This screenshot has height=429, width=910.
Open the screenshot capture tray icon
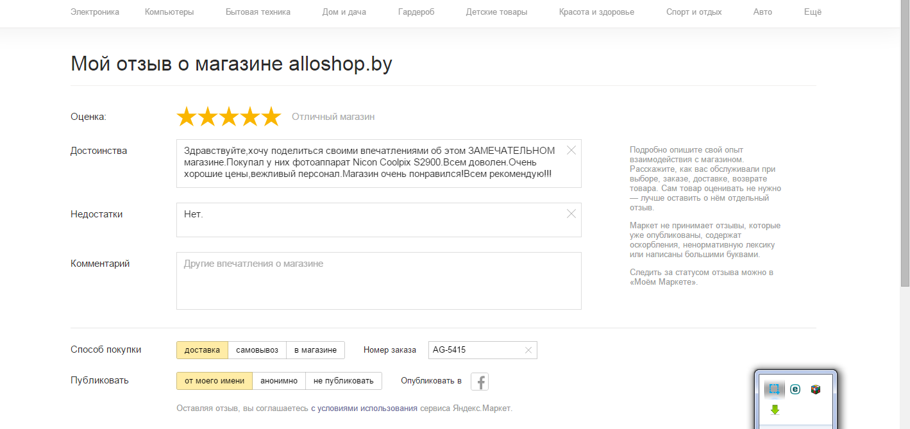tap(775, 389)
